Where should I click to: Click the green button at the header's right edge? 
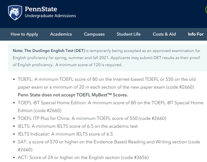205,9
